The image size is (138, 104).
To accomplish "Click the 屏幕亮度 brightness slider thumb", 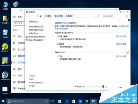I will (x=103, y=87).
